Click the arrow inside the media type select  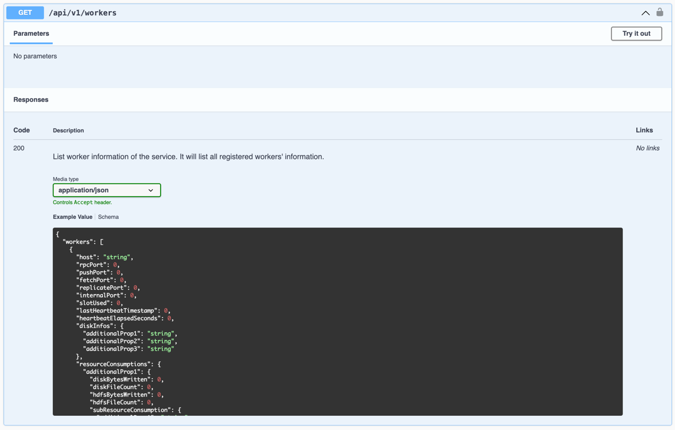click(151, 191)
